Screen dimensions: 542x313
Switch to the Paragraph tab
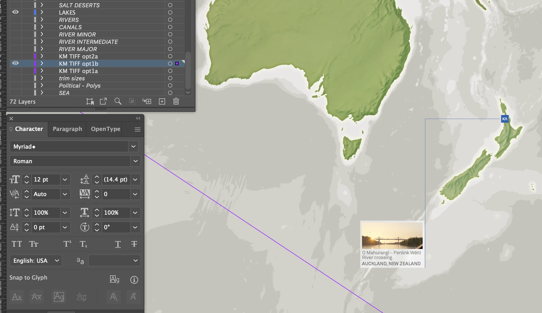[67, 129]
